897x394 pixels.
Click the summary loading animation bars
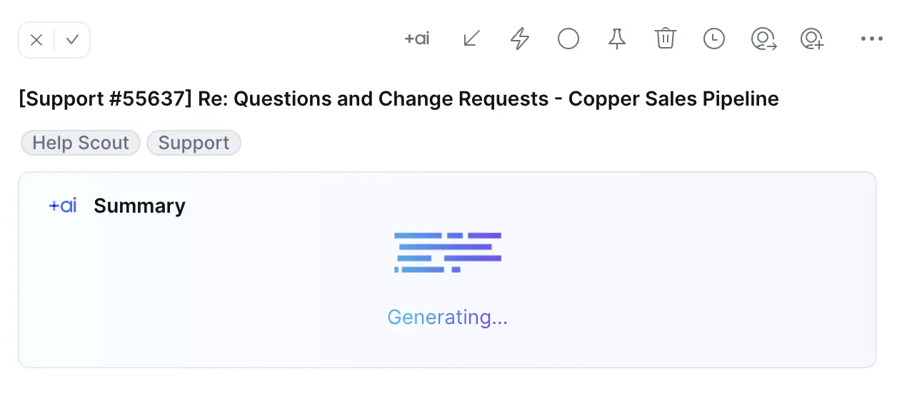(x=448, y=252)
